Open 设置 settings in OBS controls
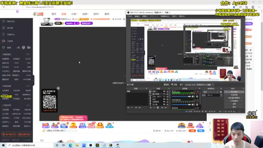Viewport: 263px width, 148px height. (234, 104)
